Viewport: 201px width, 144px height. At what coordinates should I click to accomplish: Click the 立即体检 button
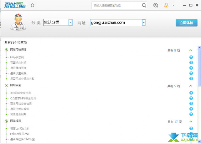(187, 23)
